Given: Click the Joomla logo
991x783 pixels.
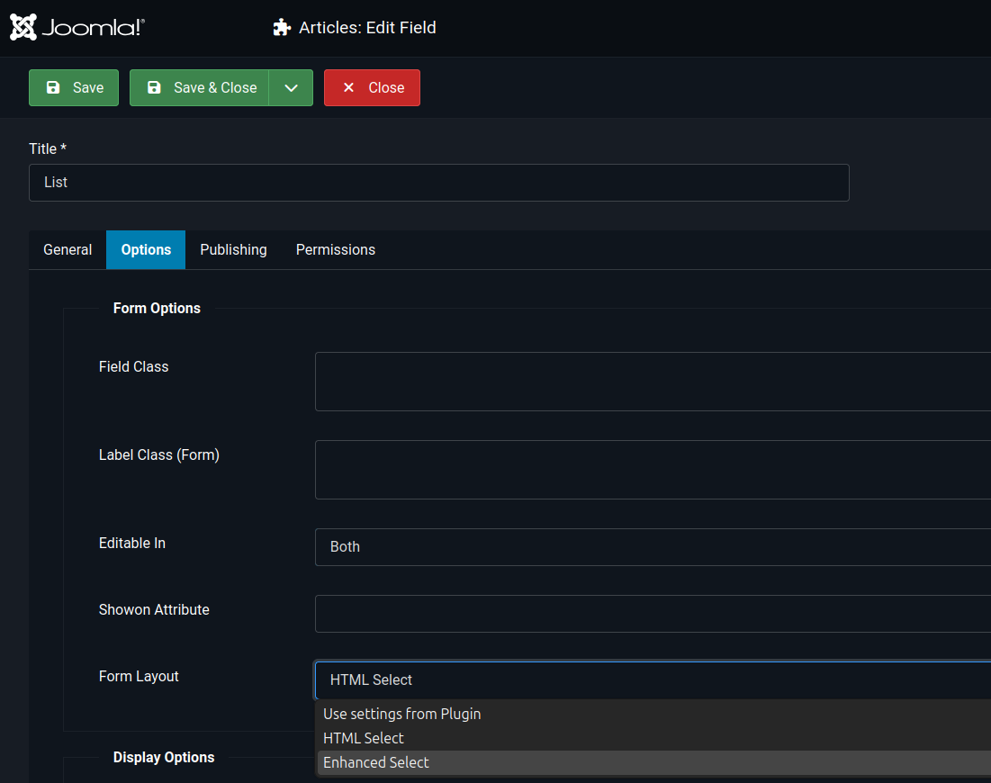Looking at the screenshot, I should pyautogui.click(x=77, y=27).
